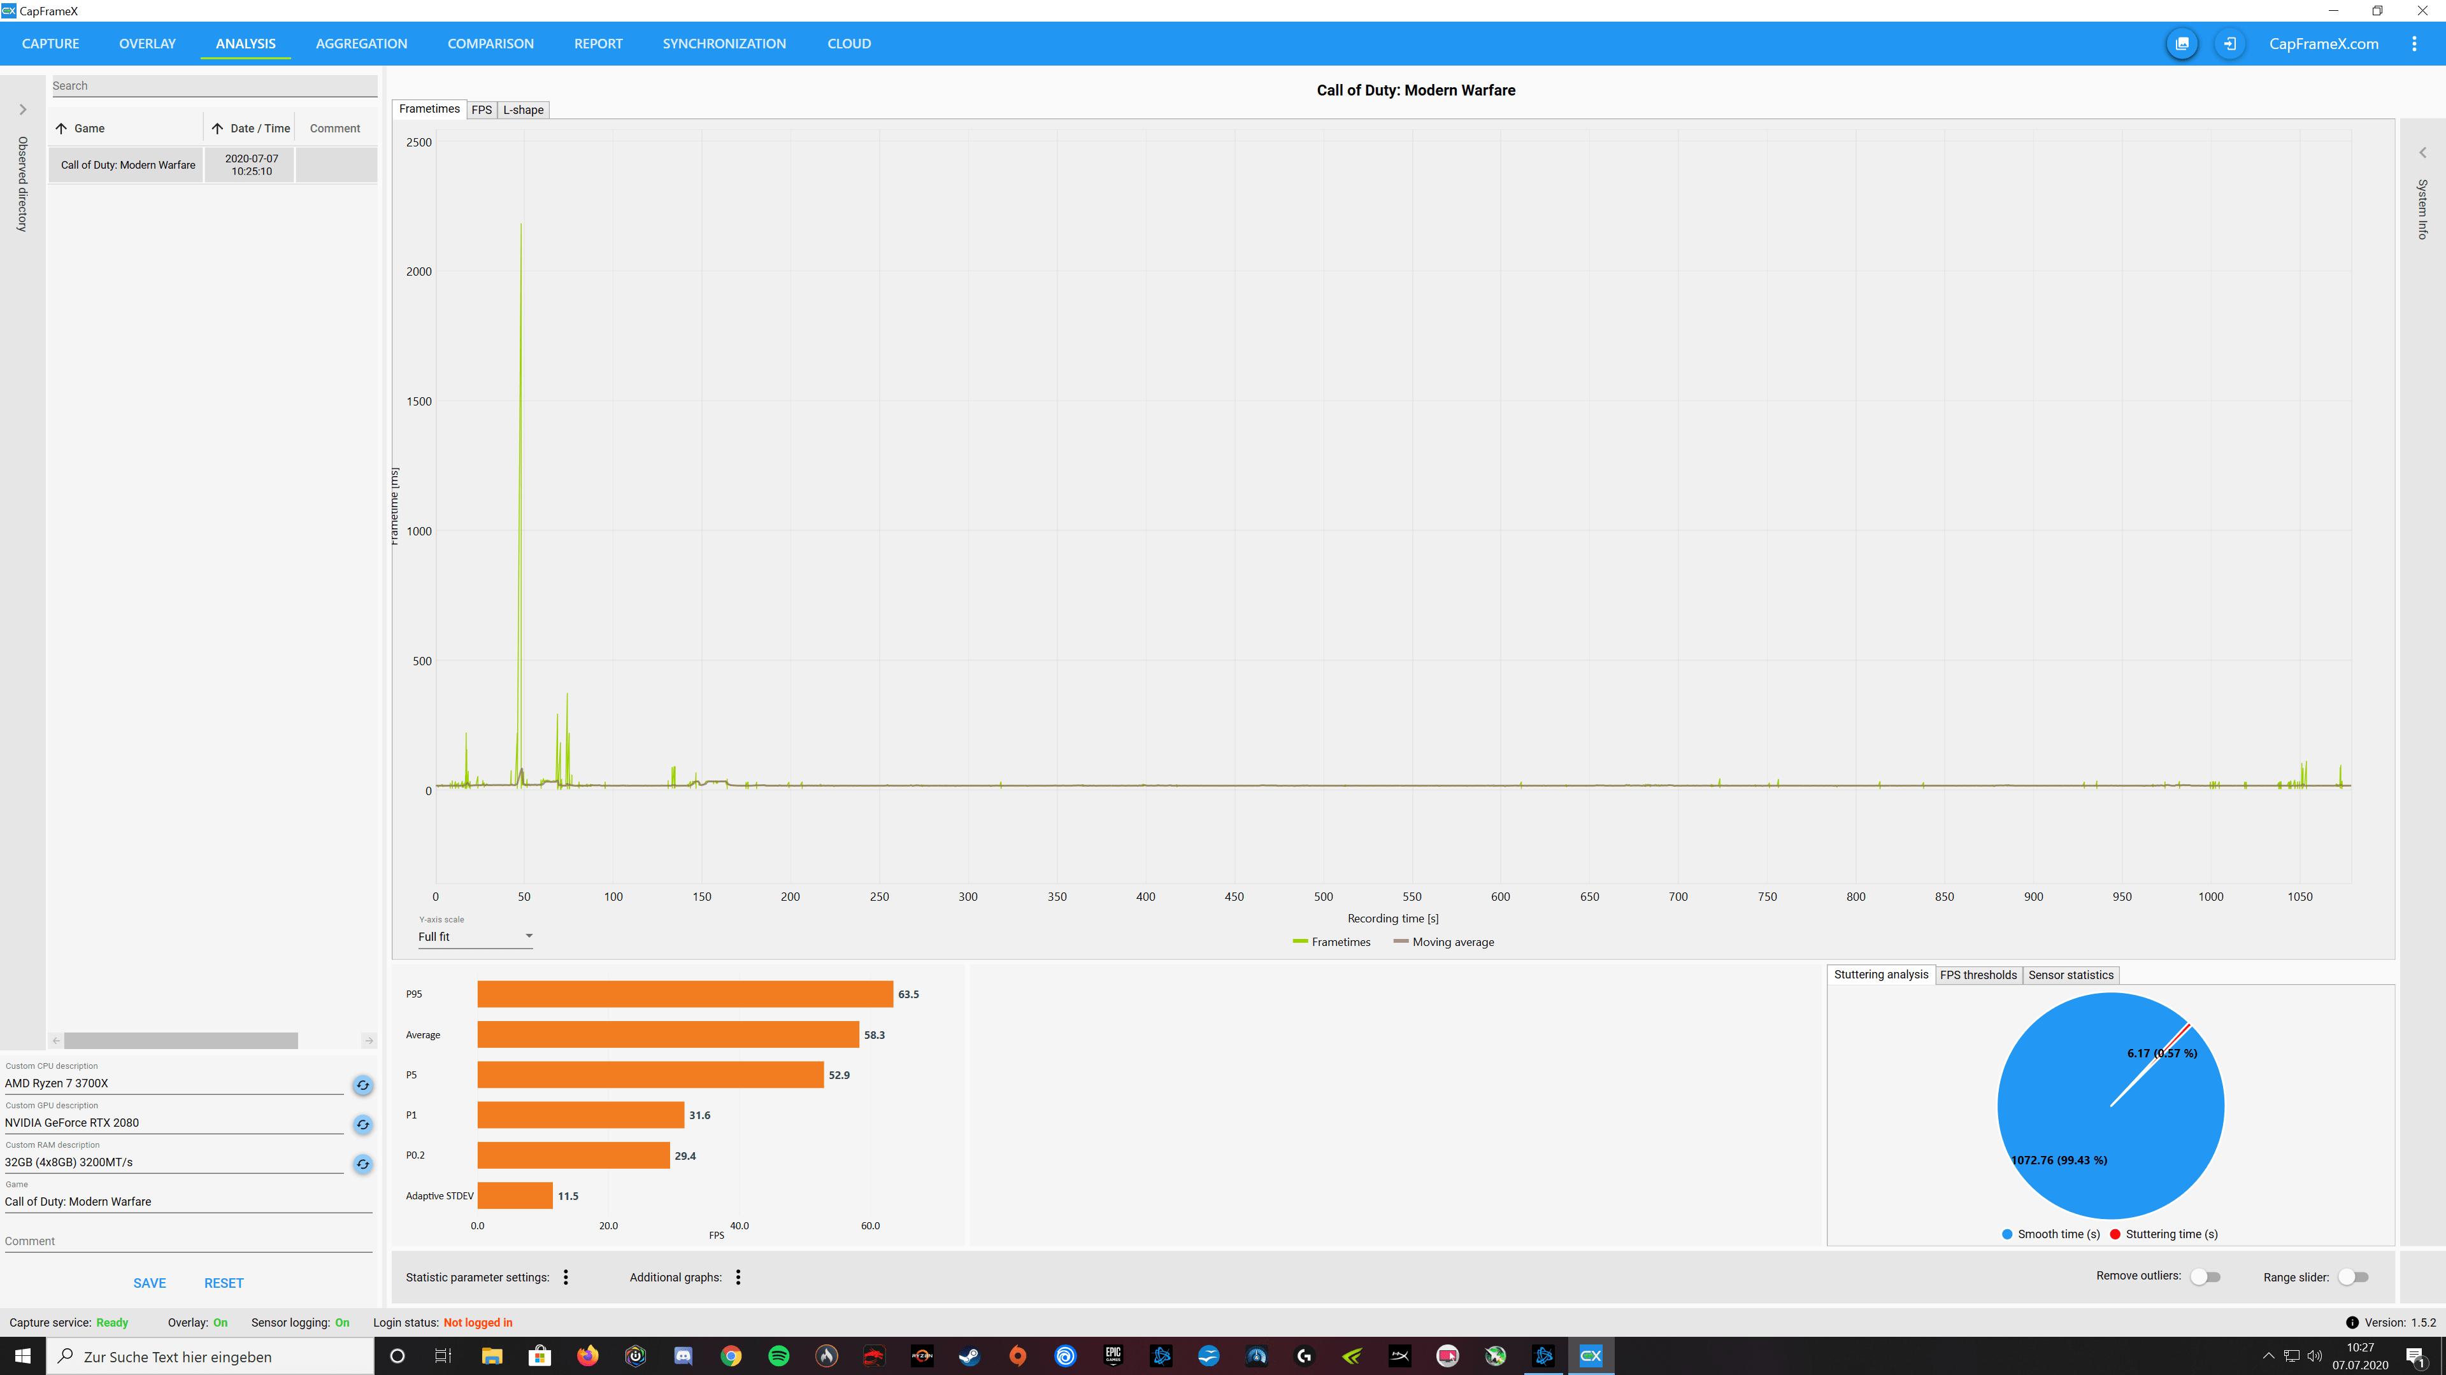Refresh the custom CPU description
This screenshot has width=2446, height=1375.
[362, 1085]
